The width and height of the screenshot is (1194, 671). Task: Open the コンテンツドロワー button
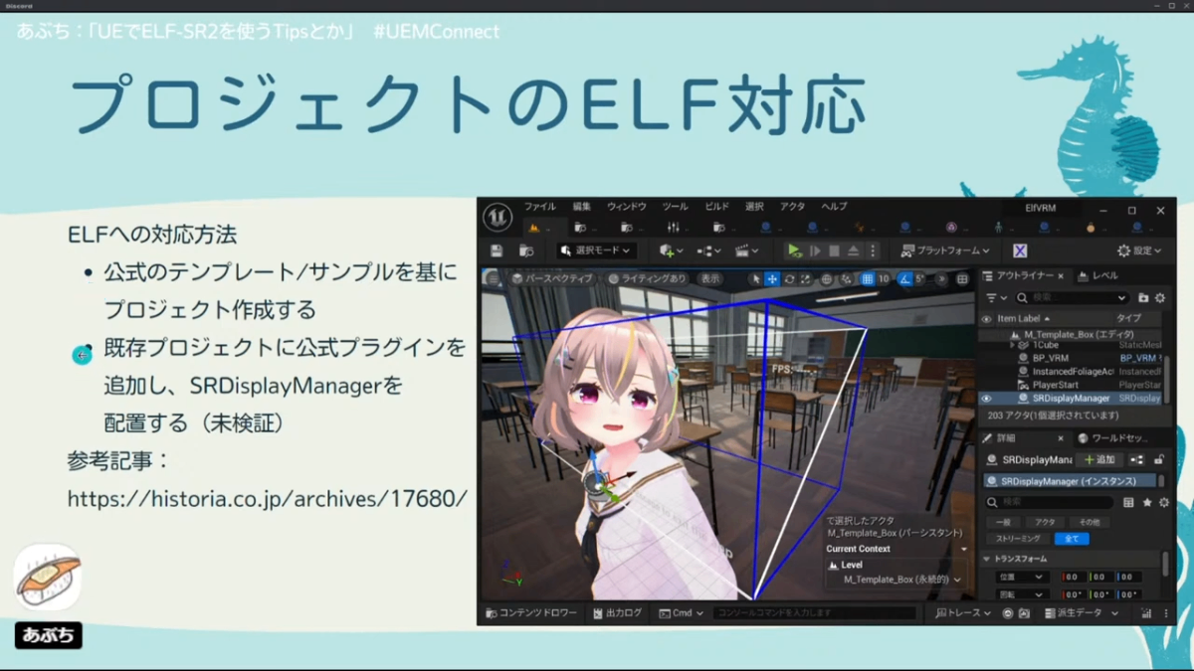530,613
